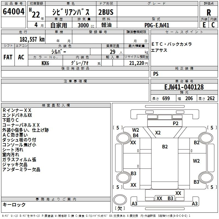Image resolution: width=219 pixels, height=219 pixels.
Task: Select the model code PDG-EJW41
Action: tap(157, 25)
